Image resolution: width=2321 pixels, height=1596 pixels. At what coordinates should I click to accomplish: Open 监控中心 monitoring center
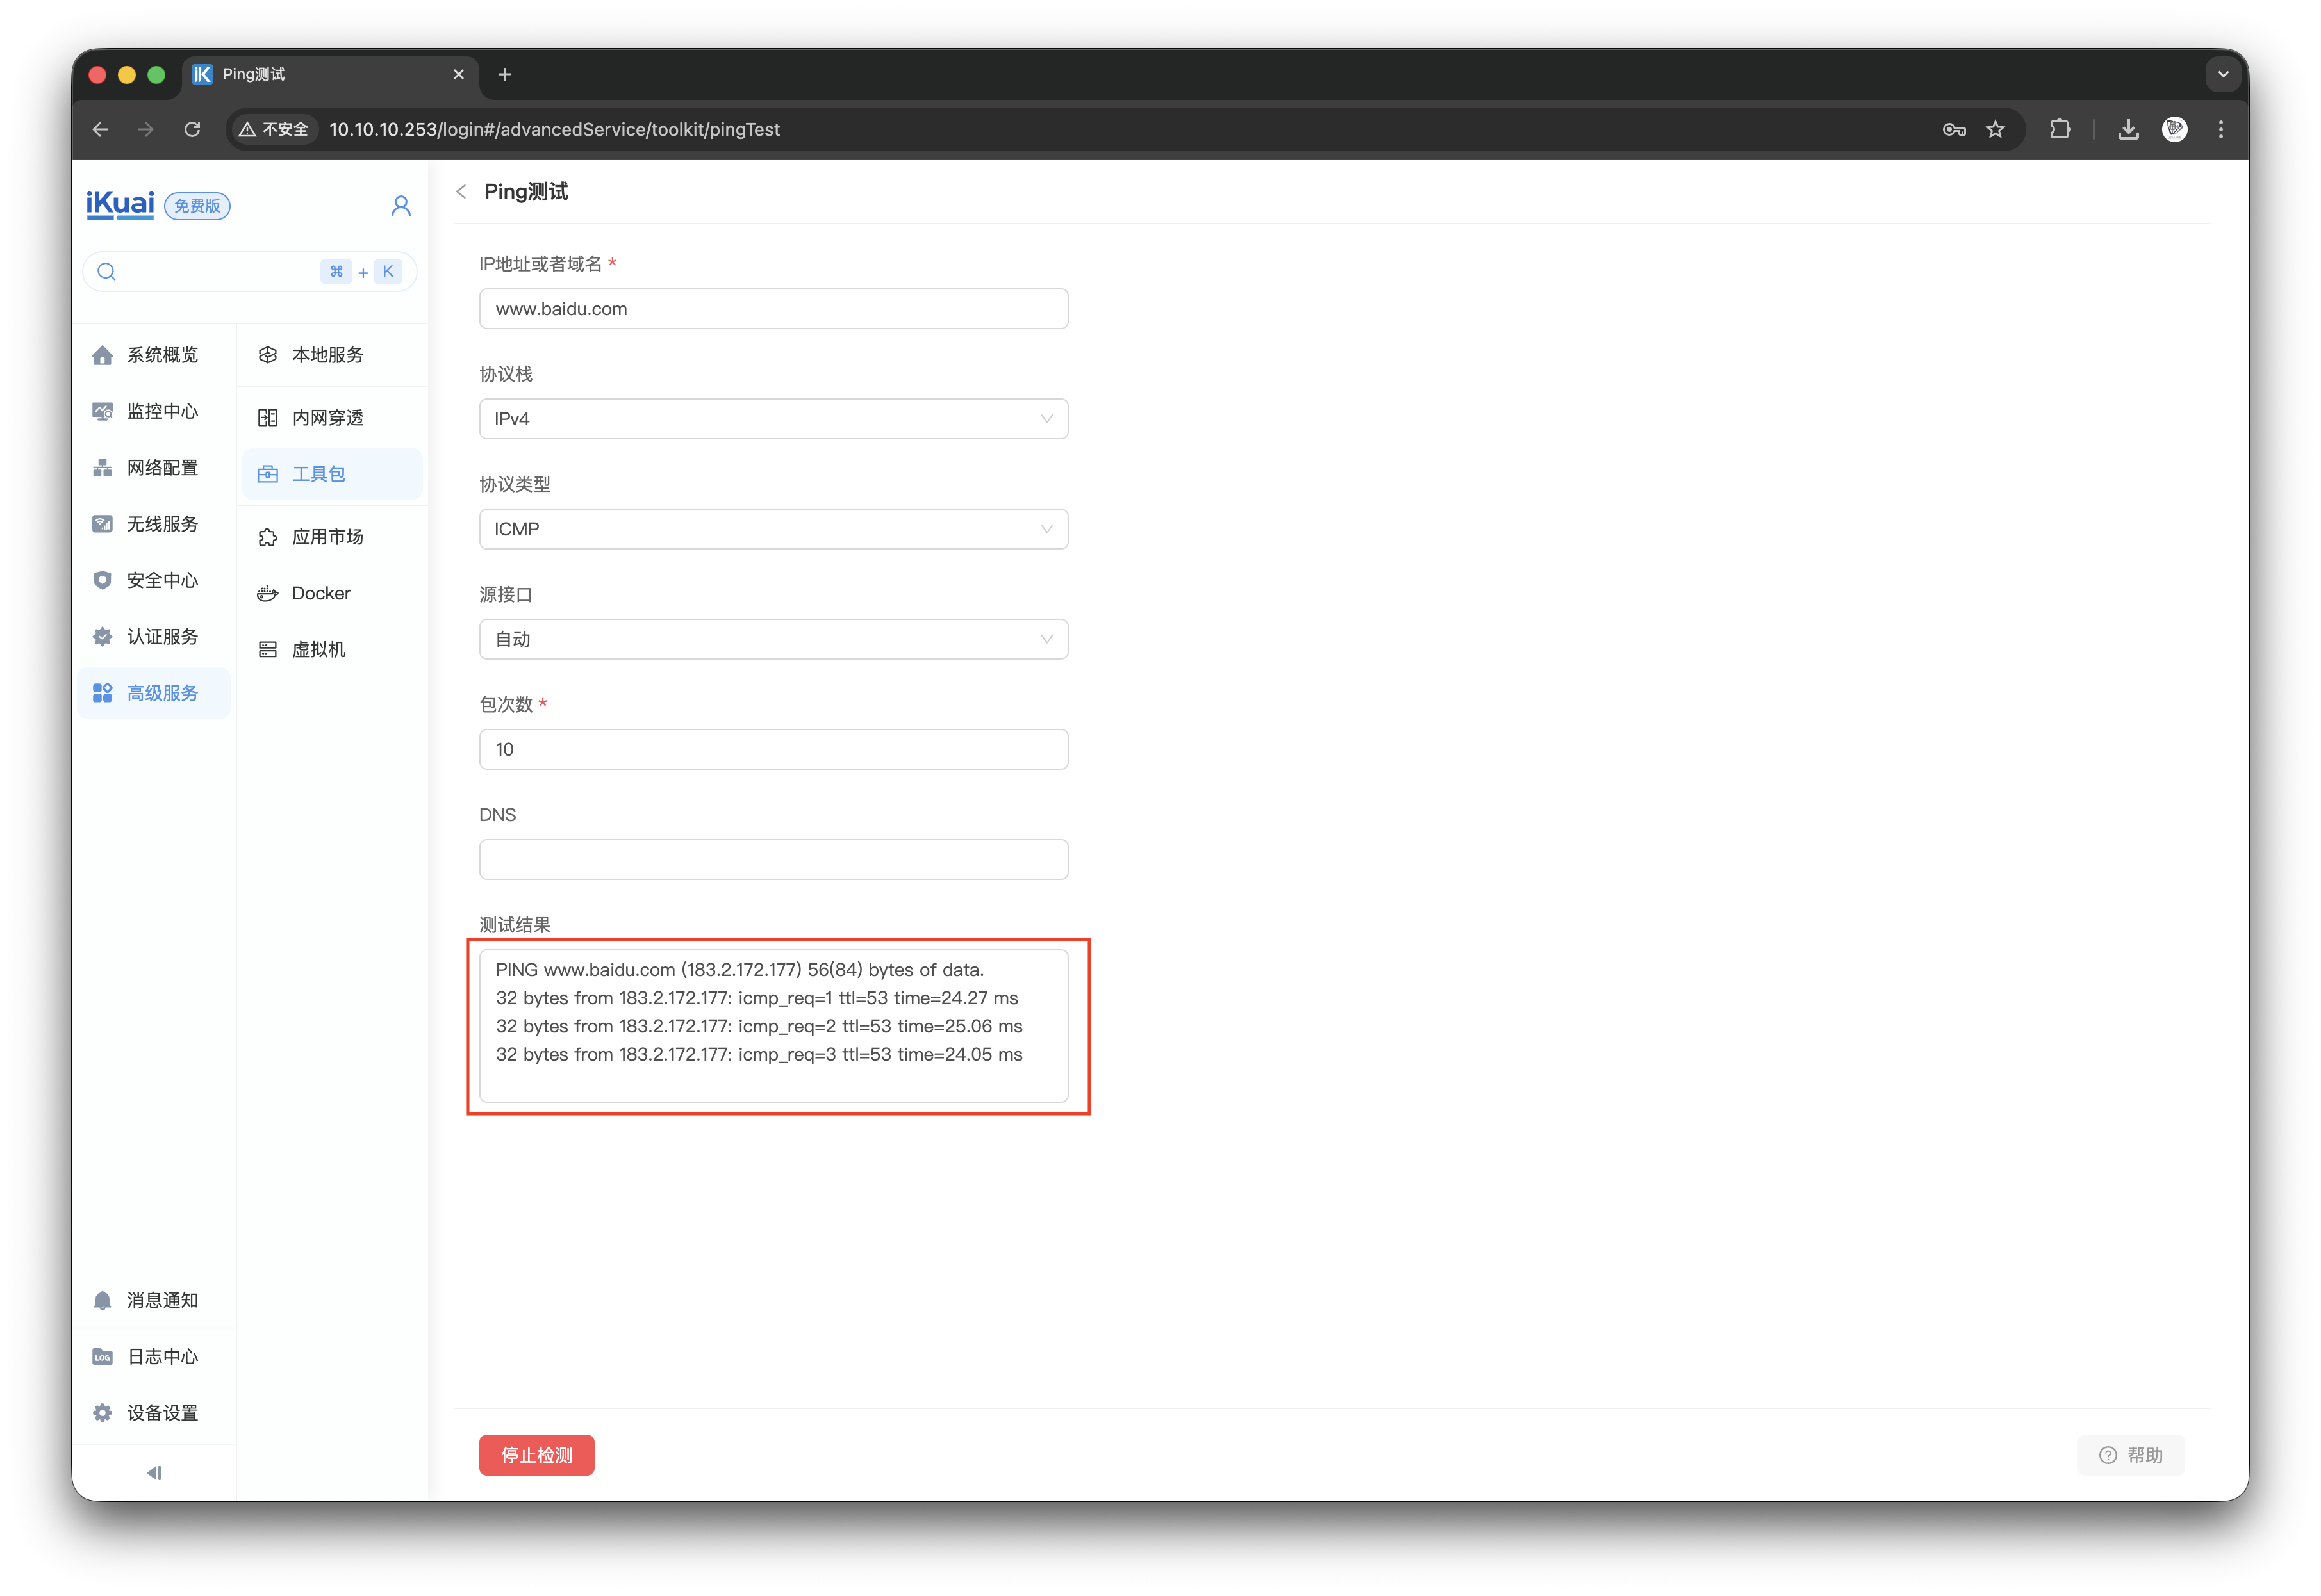click(x=161, y=411)
